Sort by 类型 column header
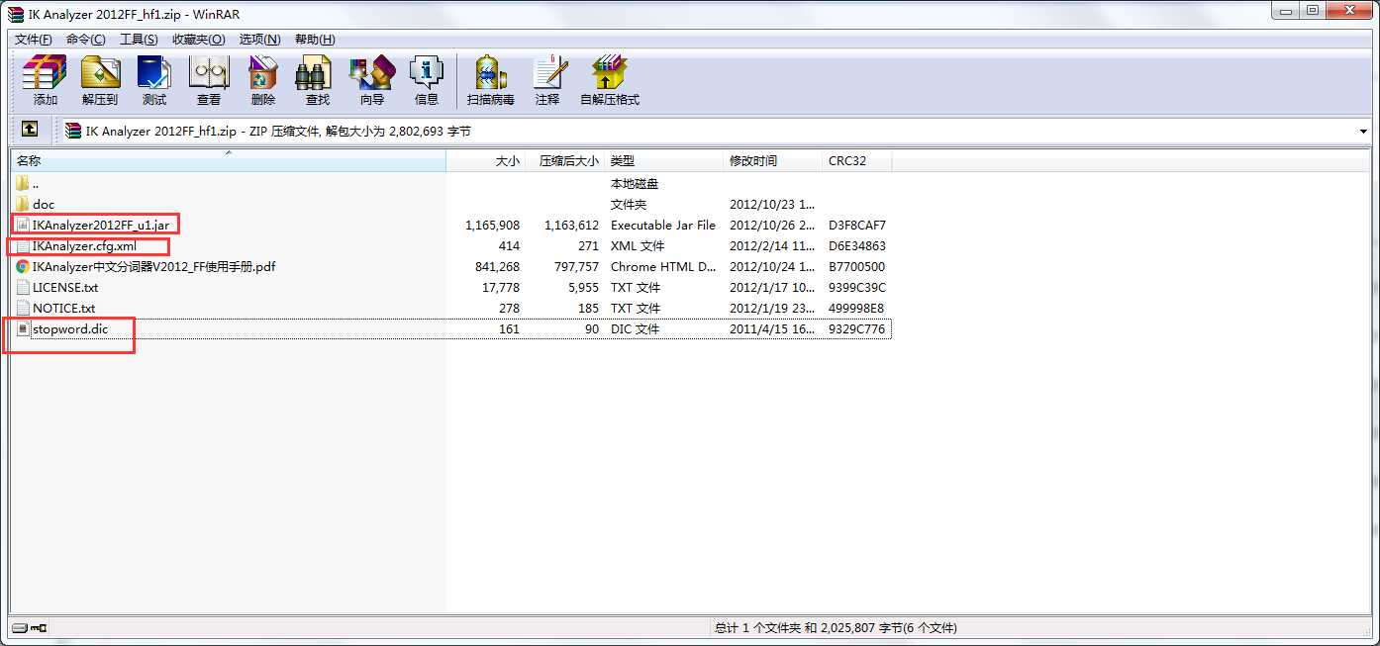 pyautogui.click(x=664, y=160)
